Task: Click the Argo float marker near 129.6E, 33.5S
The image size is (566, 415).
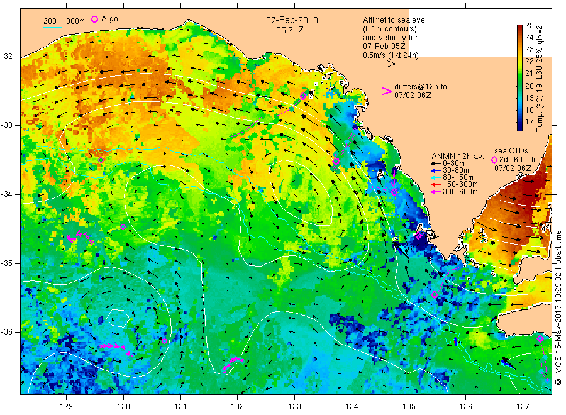Action: (101, 160)
